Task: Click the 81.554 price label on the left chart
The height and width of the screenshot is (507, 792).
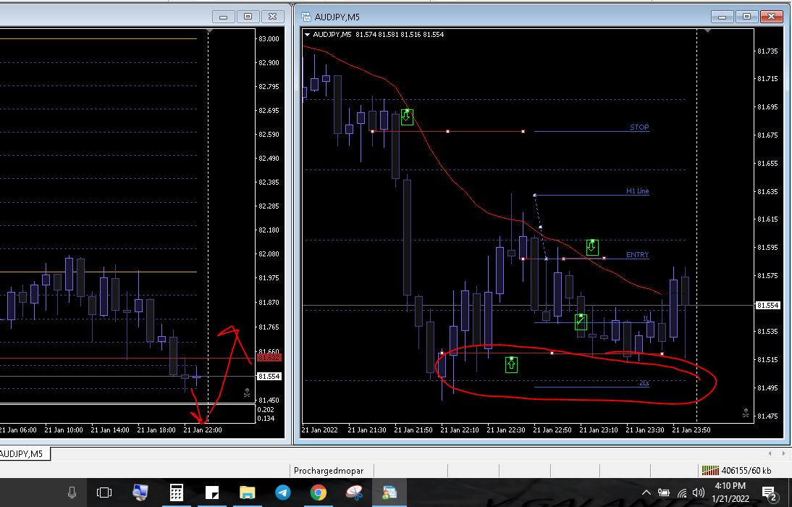Action: (x=269, y=376)
